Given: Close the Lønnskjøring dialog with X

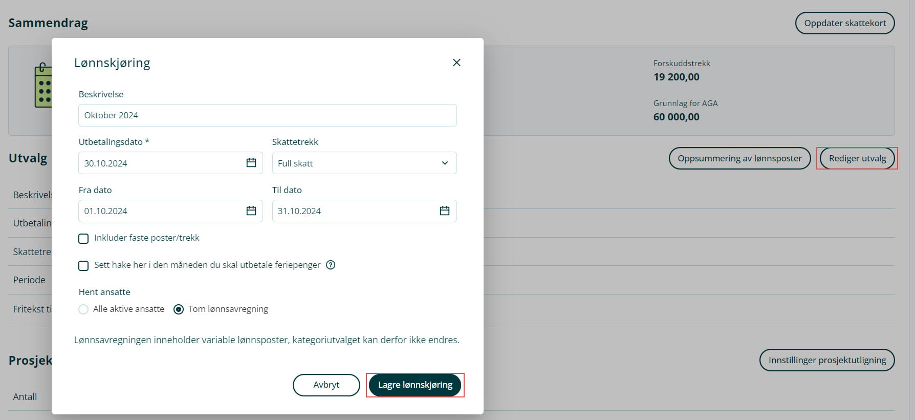Looking at the screenshot, I should click(456, 62).
